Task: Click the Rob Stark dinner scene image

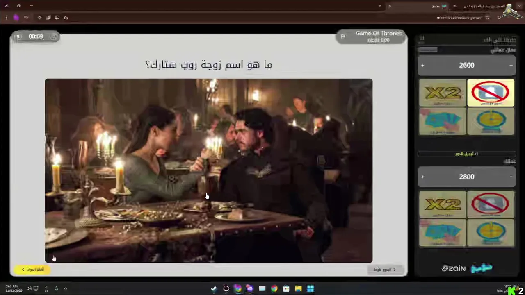Action: (209, 170)
